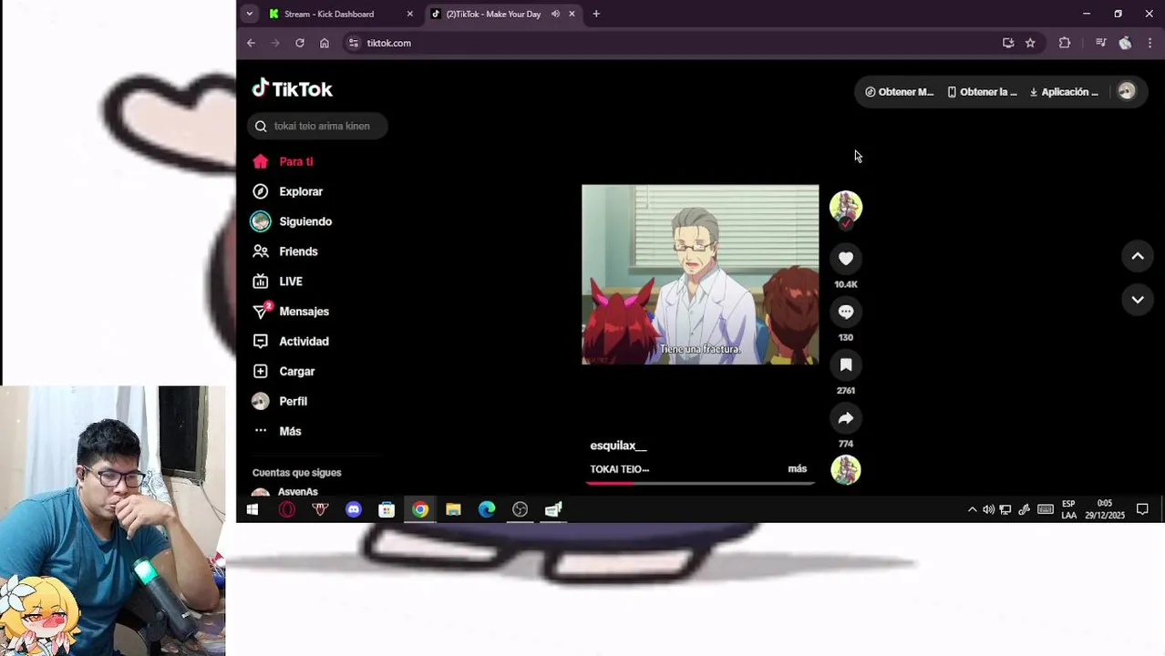The height and width of the screenshot is (656, 1165).
Task: Open Microsoft Store from the taskbar
Action: [x=387, y=509]
